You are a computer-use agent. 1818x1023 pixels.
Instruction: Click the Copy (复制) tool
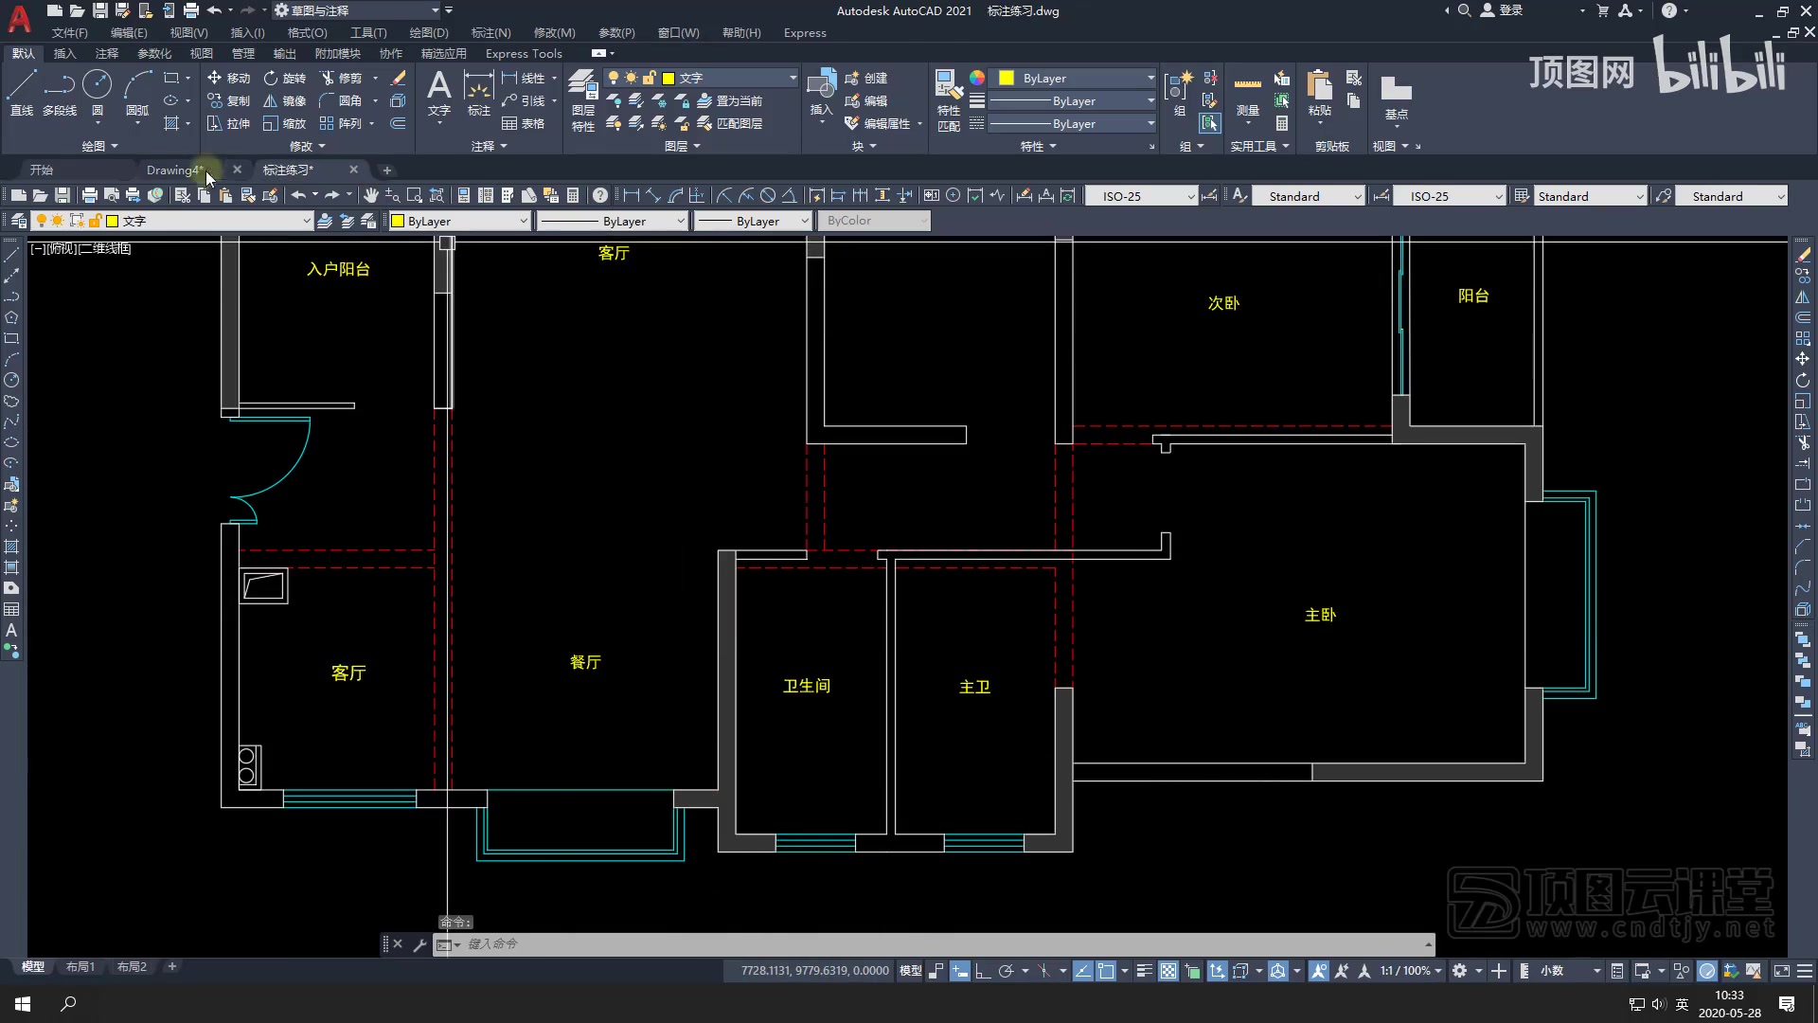pyautogui.click(x=228, y=100)
